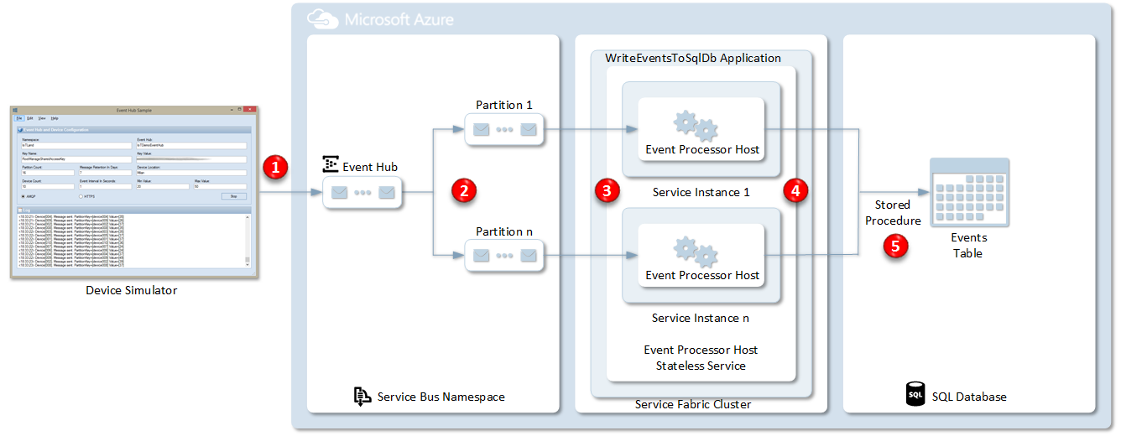Click 'Event Processor Host Stateless Service' caption
Screen dimensions: 1121x436
(x=701, y=357)
